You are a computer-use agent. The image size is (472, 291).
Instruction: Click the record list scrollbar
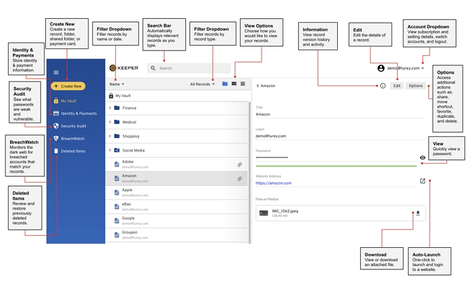point(249,172)
